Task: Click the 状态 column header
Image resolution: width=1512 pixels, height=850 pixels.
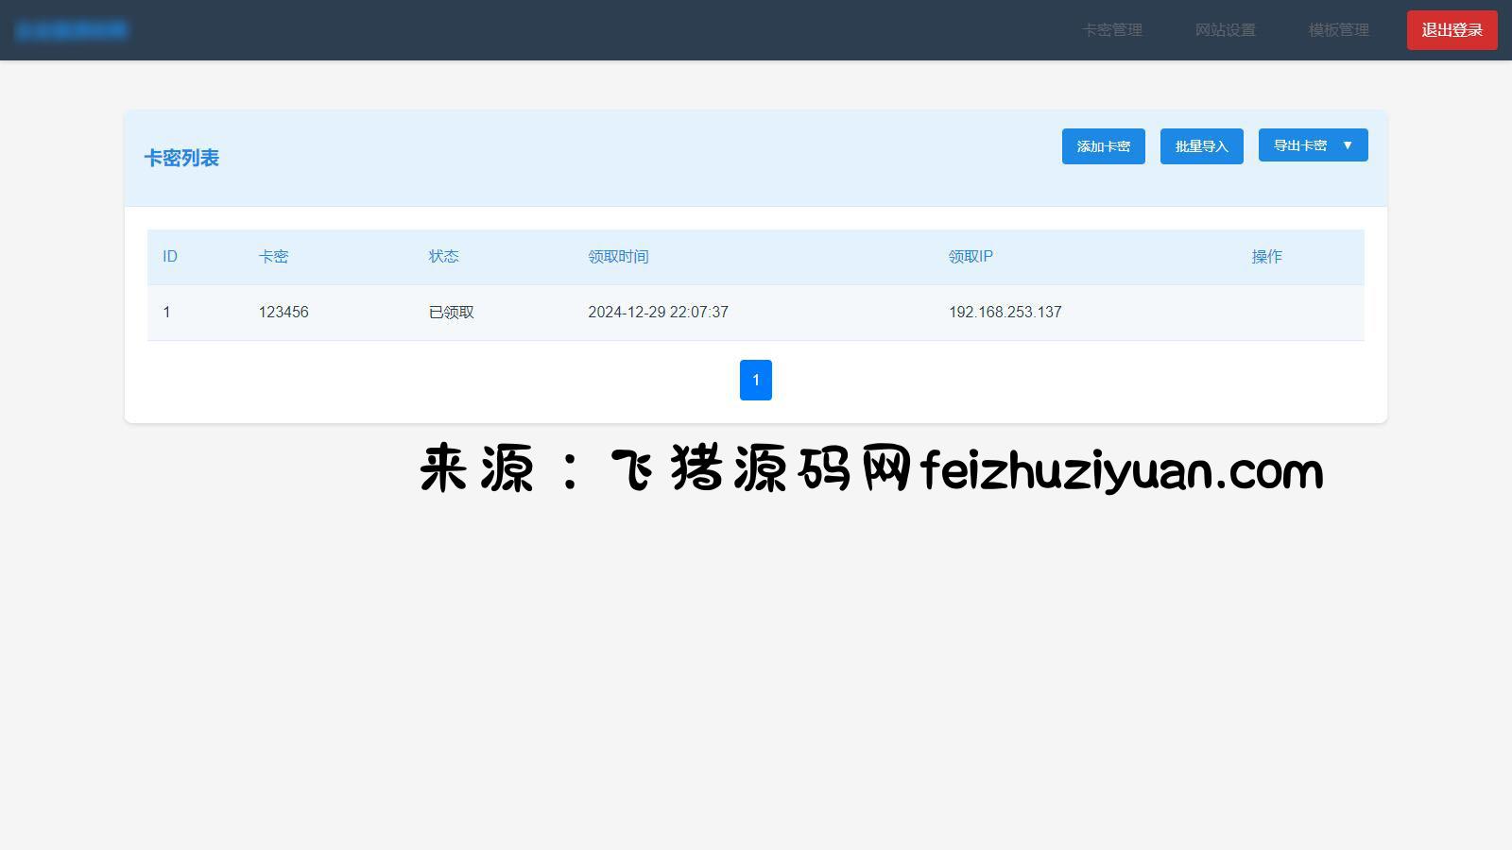Action: (443, 257)
